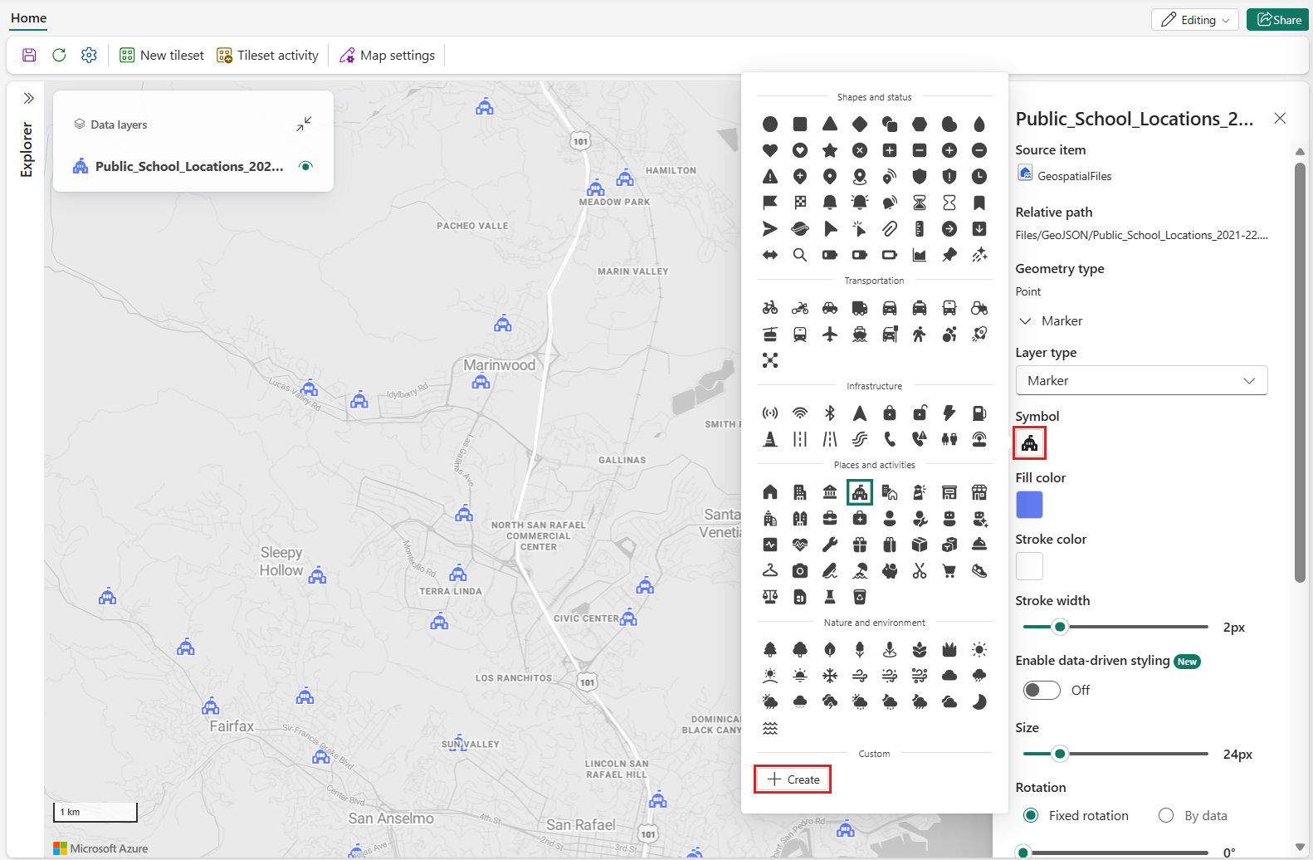Pick the star symbol

pyautogui.click(x=830, y=150)
